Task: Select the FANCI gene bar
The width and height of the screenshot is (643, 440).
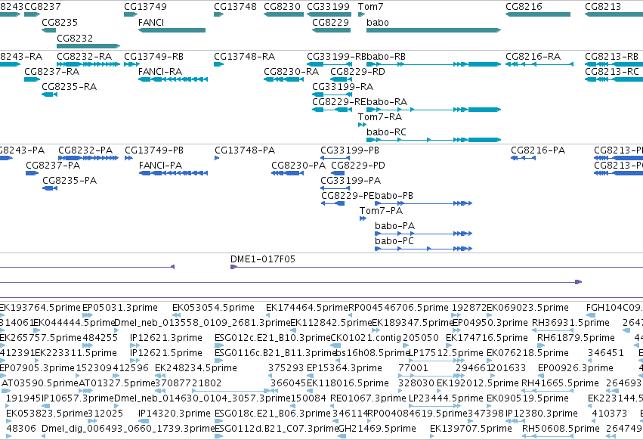Action: click(172, 30)
